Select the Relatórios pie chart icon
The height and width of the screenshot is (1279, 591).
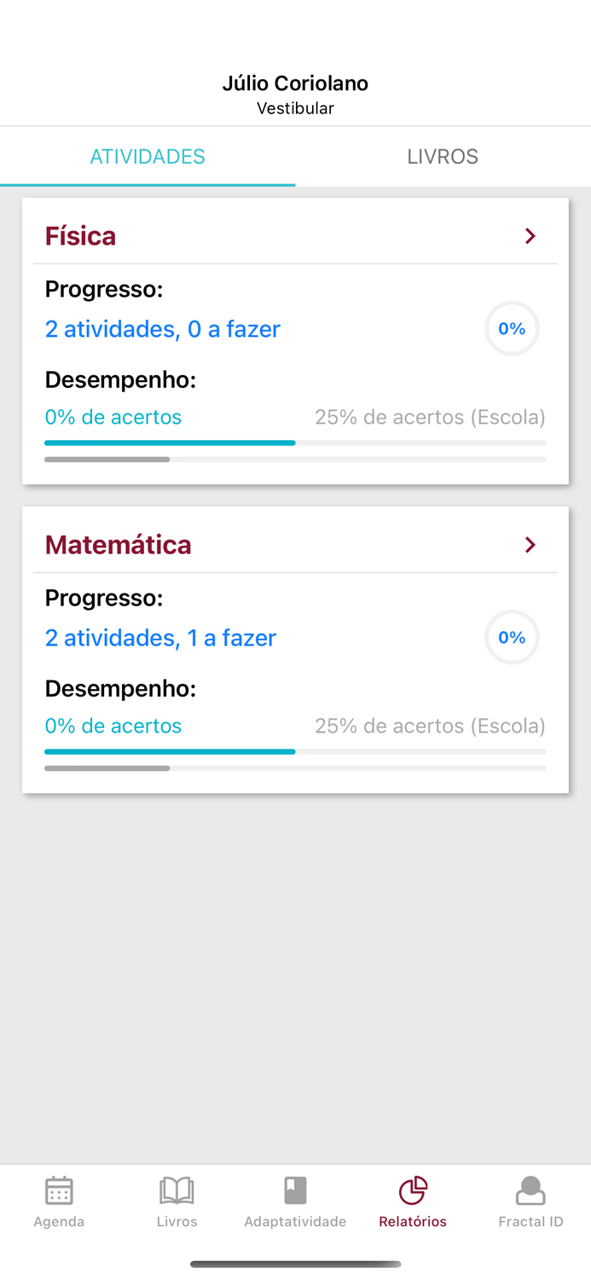point(412,1192)
